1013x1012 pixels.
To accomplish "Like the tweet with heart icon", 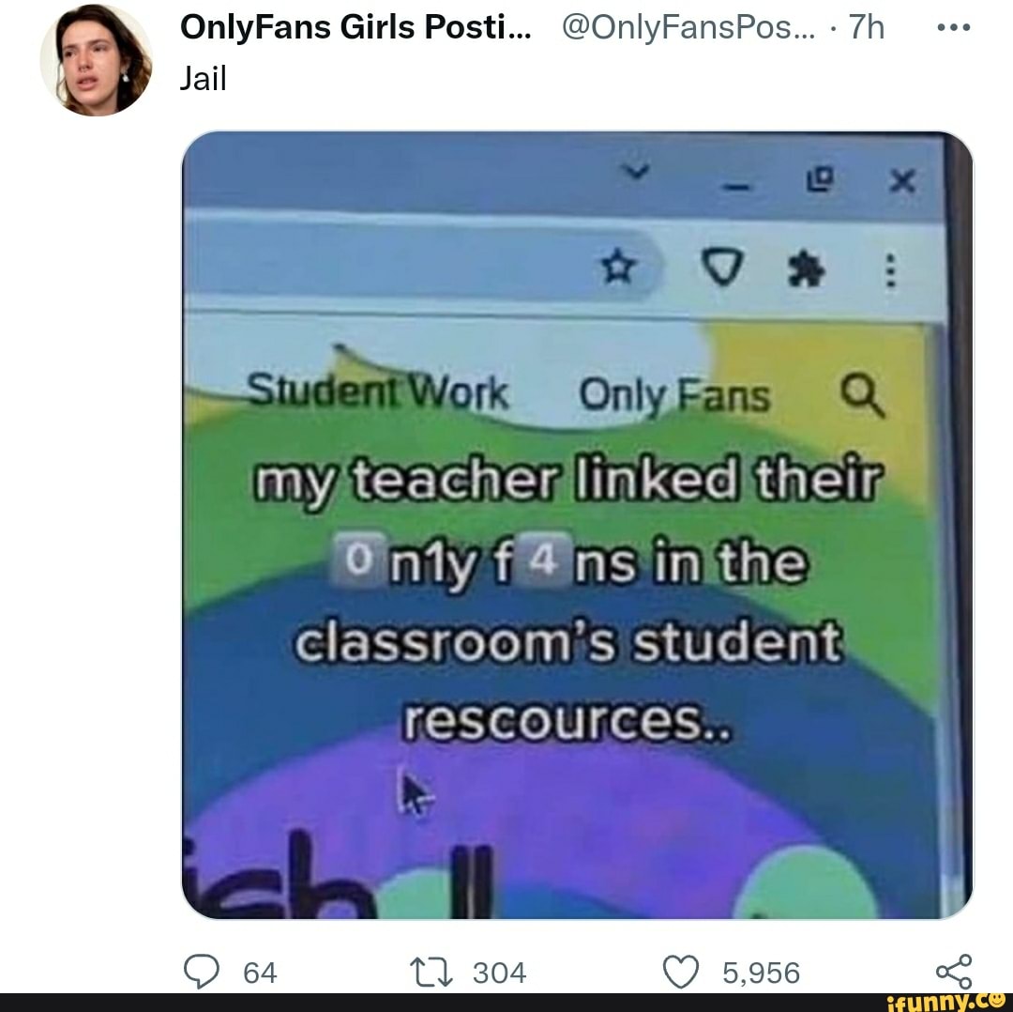I will 681,972.
